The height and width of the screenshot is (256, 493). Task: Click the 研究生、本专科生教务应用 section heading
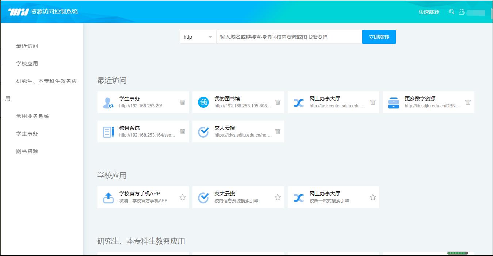(141, 241)
